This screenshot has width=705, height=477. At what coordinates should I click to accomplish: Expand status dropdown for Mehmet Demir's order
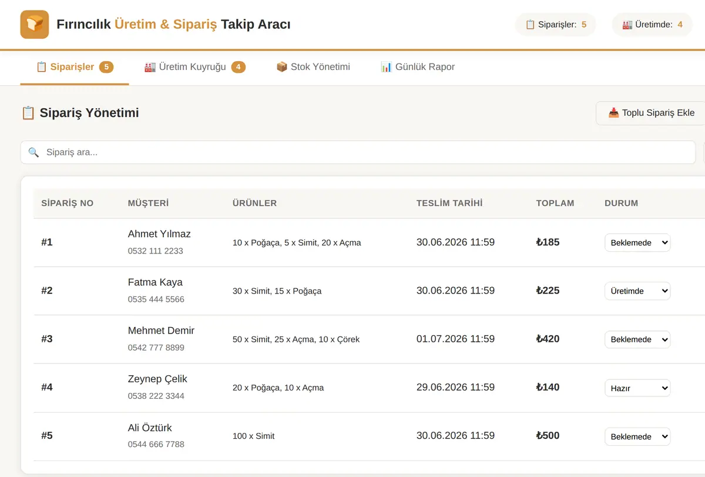click(x=637, y=339)
